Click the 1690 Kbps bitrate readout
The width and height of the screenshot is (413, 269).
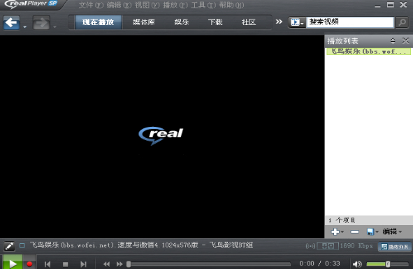point(356,246)
